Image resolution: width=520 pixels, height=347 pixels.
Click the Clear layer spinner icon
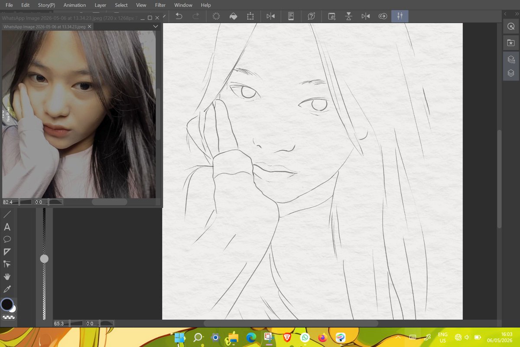coord(216,16)
